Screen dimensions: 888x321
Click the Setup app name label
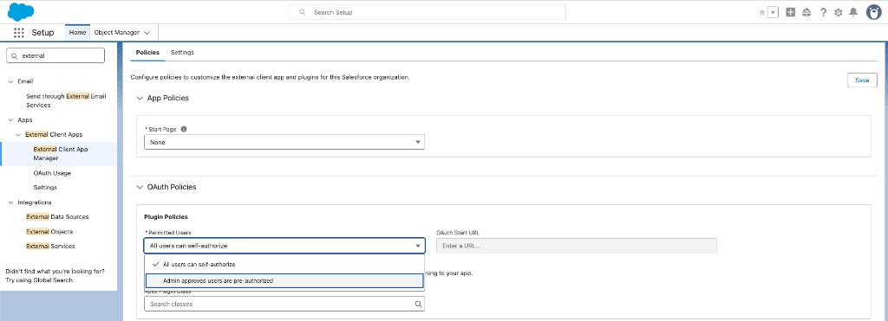pyautogui.click(x=42, y=33)
